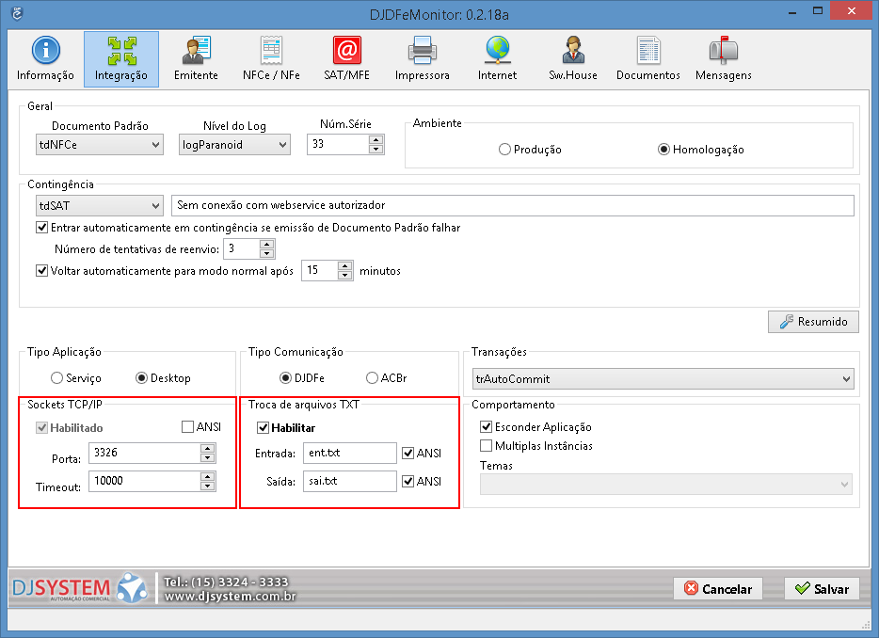Toggle ANSI checkbox in Sockets TCP/IP
This screenshot has width=879, height=638.
click(188, 427)
